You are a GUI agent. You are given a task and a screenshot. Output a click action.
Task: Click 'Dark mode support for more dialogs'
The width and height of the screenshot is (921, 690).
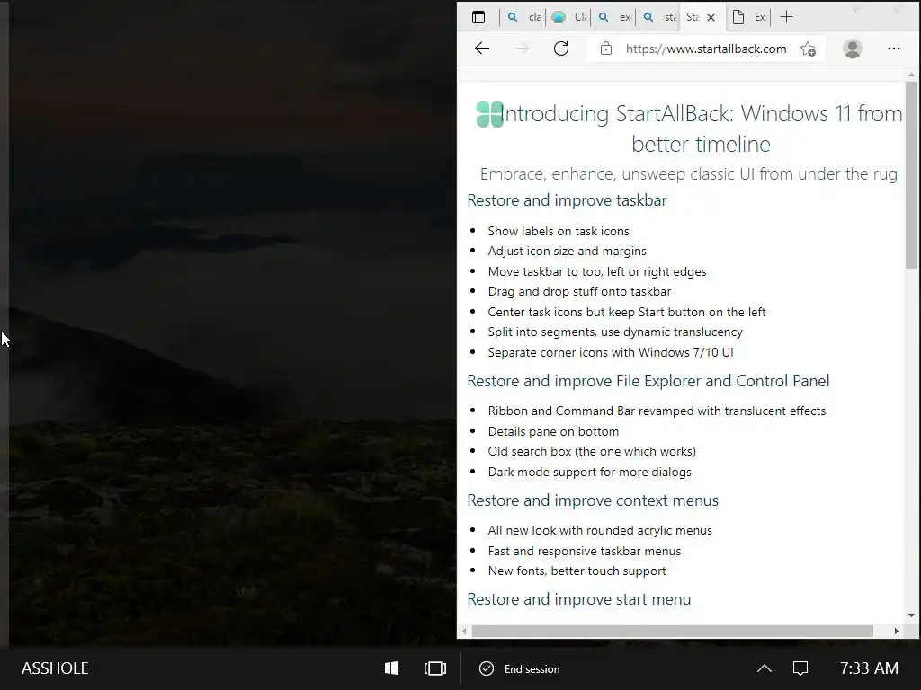589,473
